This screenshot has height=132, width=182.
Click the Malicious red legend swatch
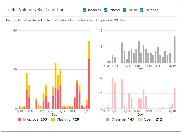19,119
